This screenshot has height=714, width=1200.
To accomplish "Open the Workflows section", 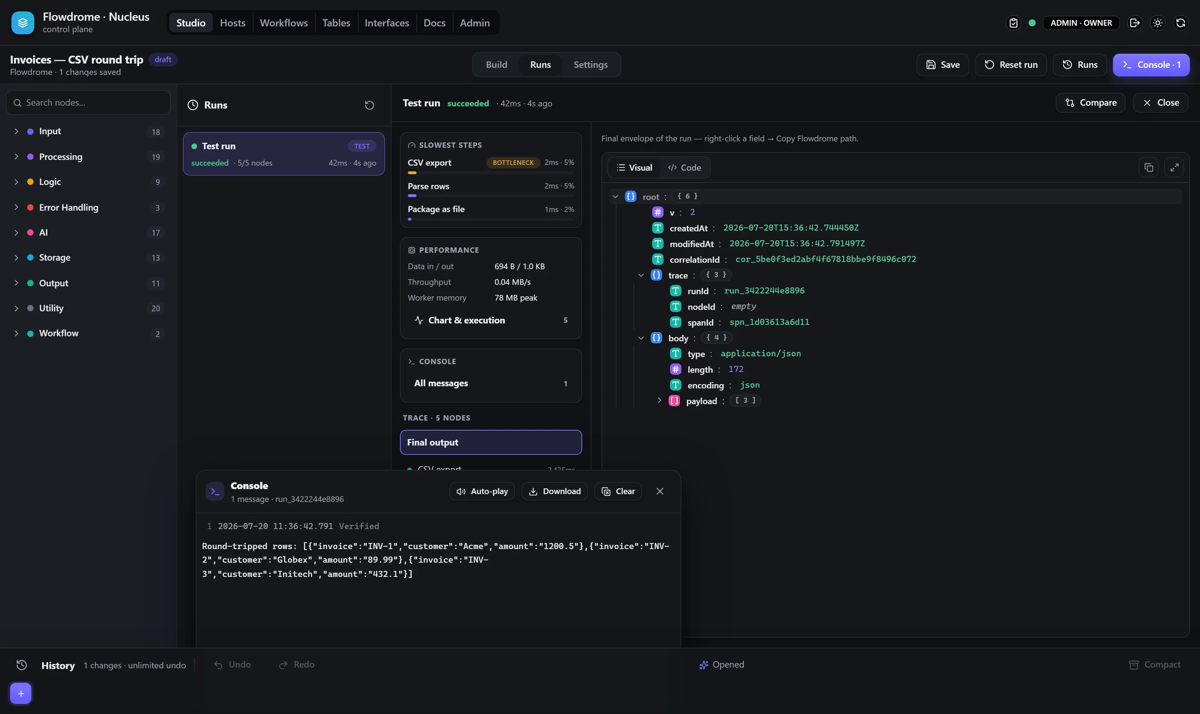I will click(x=284, y=22).
